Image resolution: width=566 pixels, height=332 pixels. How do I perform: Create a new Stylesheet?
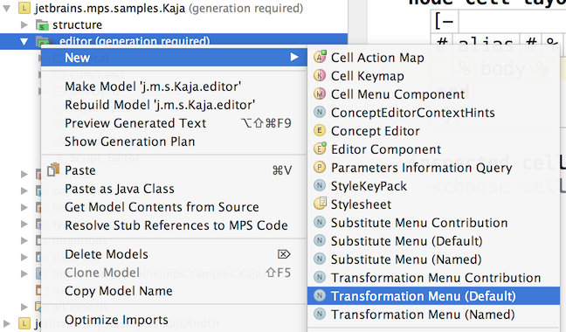(x=433, y=204)
